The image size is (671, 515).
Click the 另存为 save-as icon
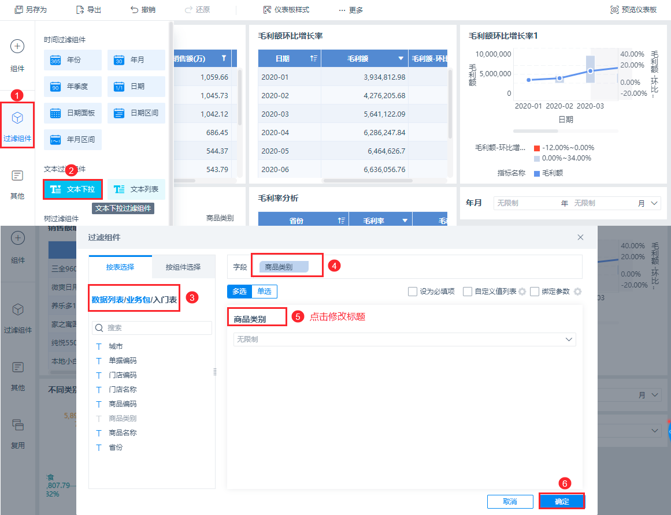point(18,9)
